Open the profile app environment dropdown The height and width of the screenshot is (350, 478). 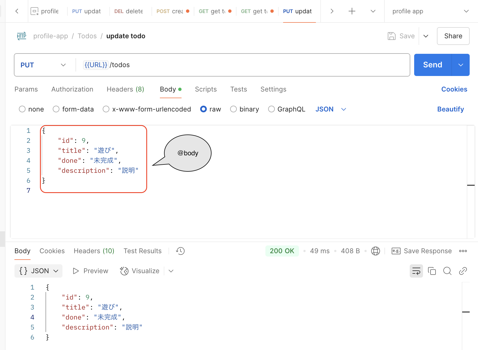pyautogui.click(x=431, y=11)
